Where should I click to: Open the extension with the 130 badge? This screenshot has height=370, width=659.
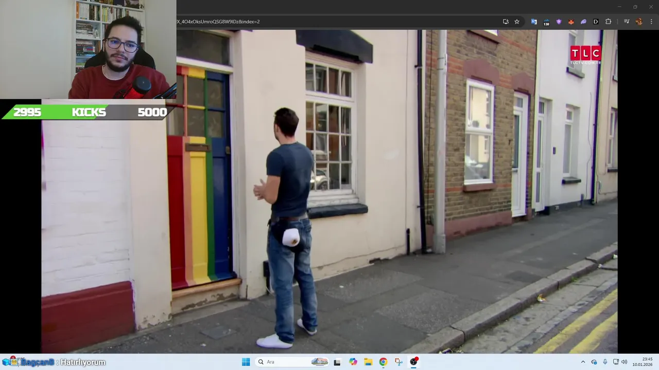[x=546, y=22]
